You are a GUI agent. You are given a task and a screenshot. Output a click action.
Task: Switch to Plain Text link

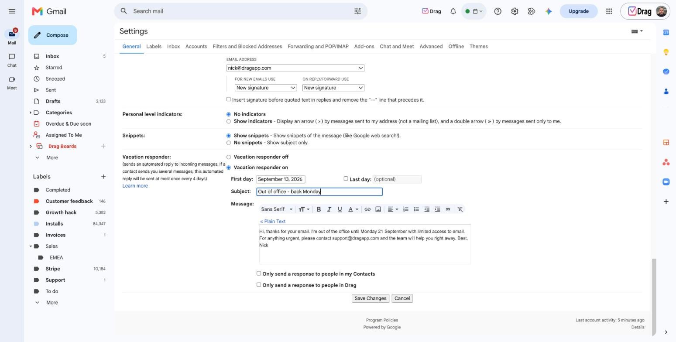click(x=273, y=222)
